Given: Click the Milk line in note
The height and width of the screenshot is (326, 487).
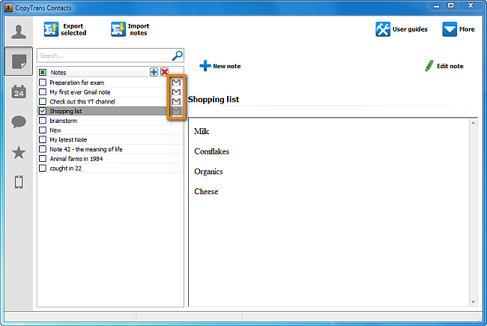Looking at the screenshot, I should coord(202,131).
